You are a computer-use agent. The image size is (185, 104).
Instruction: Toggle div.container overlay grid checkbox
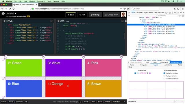point(135,73)
